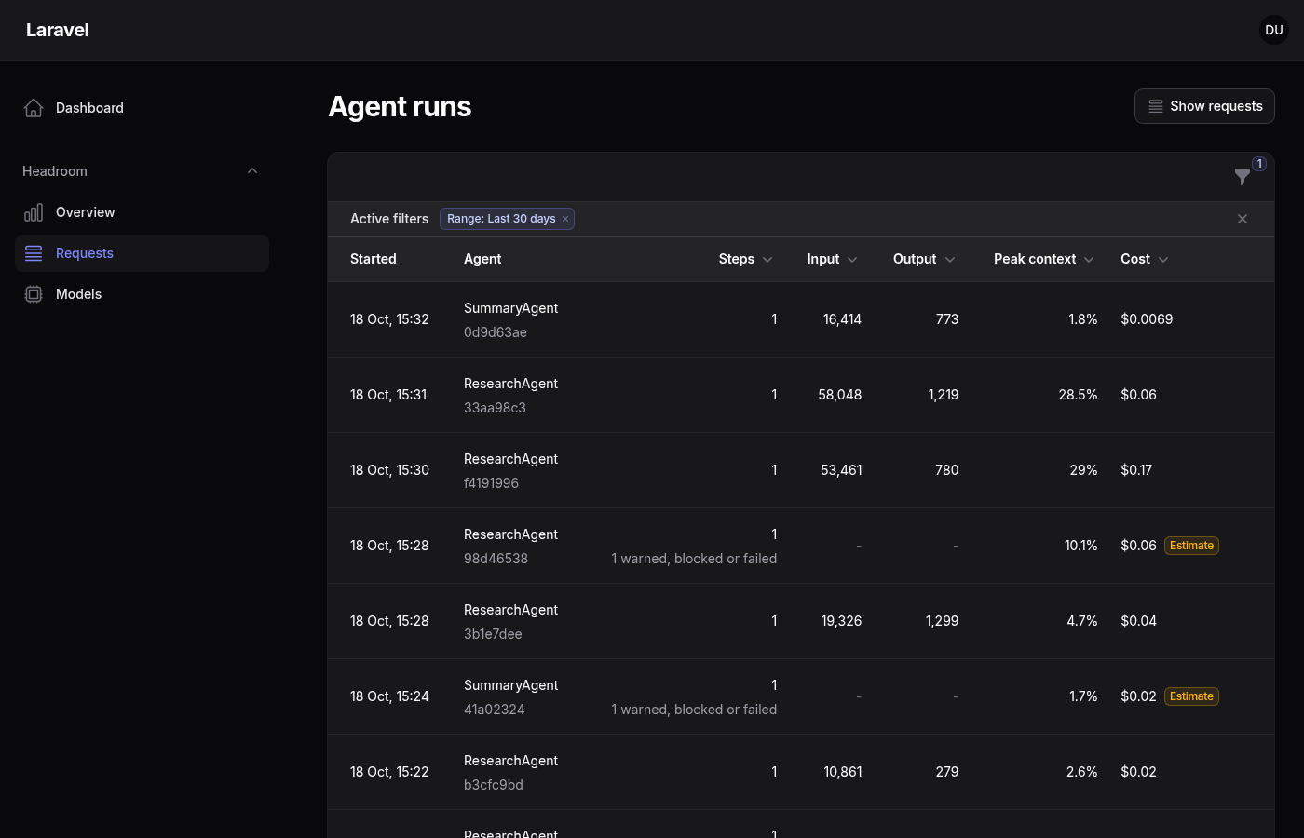Click the Started column header

(374, 259)
